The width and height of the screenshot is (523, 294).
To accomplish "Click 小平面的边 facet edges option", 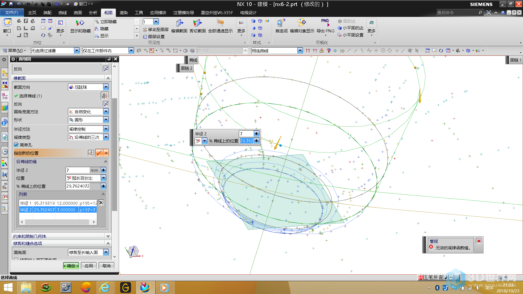I will (x=351, y=28).
